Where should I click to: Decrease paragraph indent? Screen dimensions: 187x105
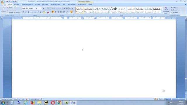coord(64,8)
